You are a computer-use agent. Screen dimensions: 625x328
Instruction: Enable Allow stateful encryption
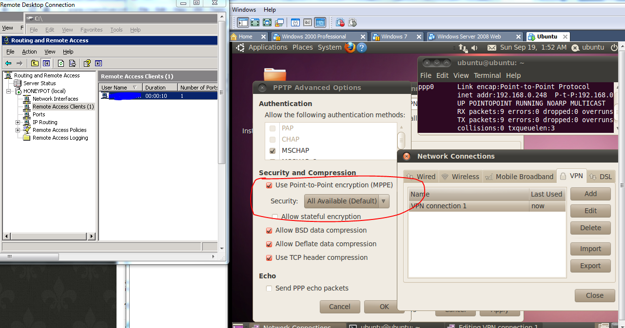(x=275, y=217)
